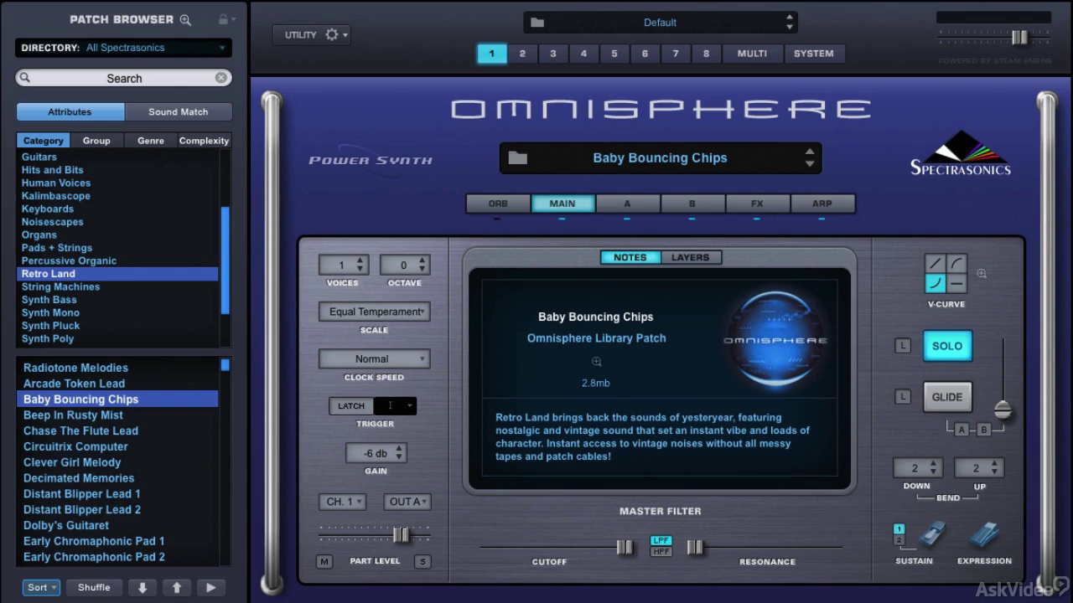Select part 2 button
The width and height of the screenshot is (1073, 603).
(x=522, y=54)
